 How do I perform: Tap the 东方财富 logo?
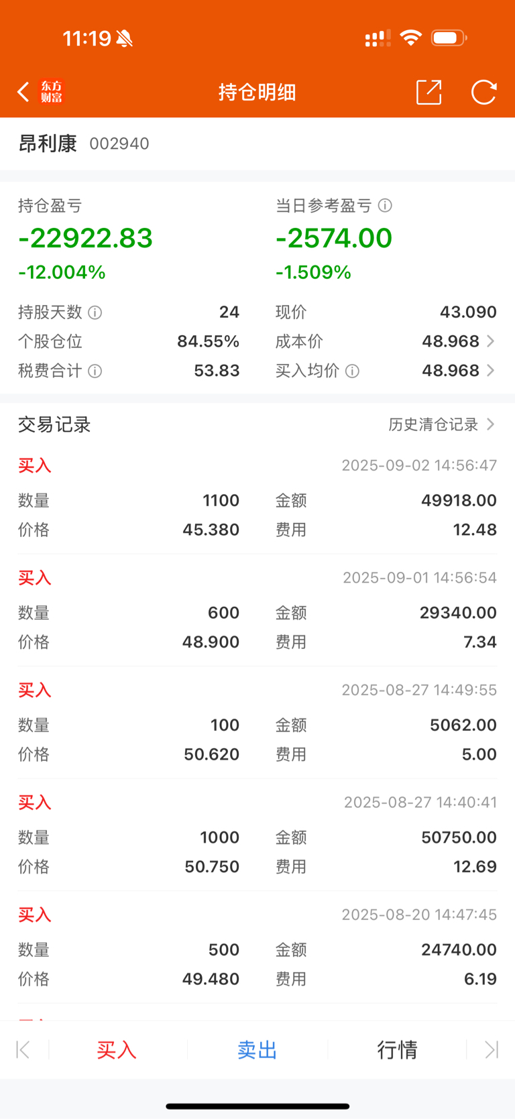(52, 92)
